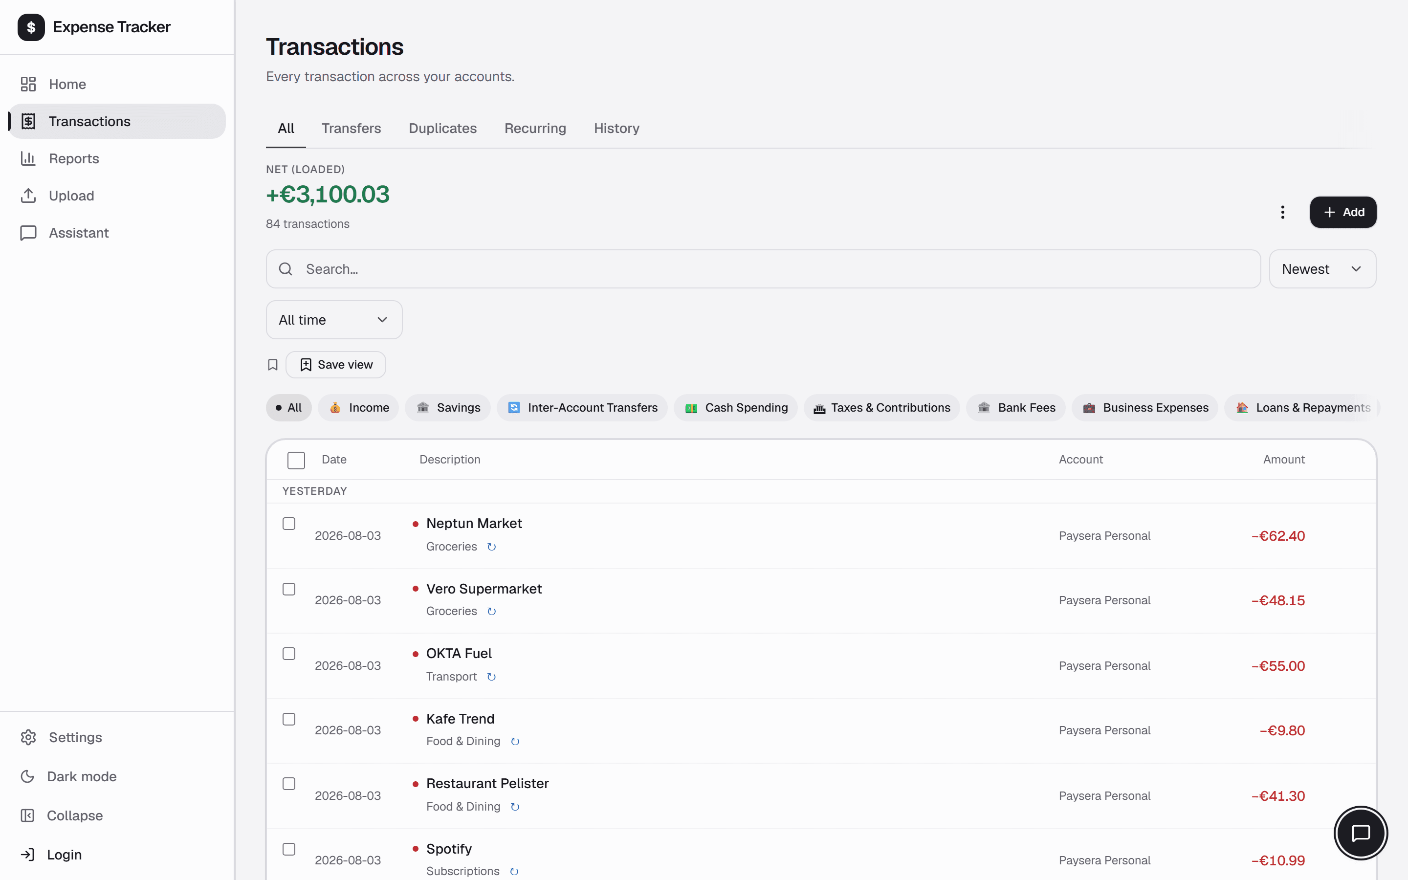Filter by Inter-Account Transfers chip

pos(582,408)
